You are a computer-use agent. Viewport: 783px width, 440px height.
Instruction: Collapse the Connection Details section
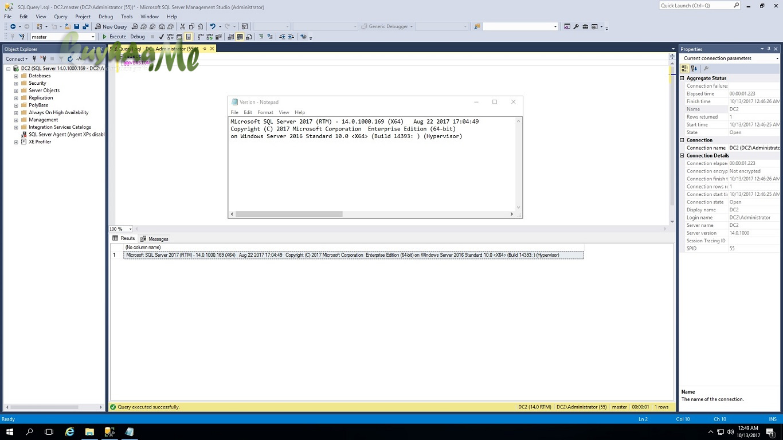tap(682, 155)
